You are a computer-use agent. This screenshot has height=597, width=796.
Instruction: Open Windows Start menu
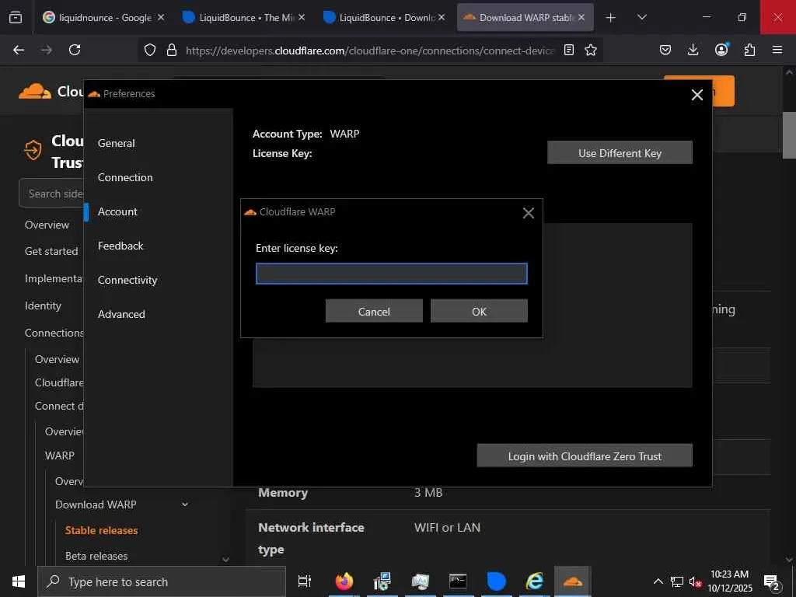click(x=19, y=581)
